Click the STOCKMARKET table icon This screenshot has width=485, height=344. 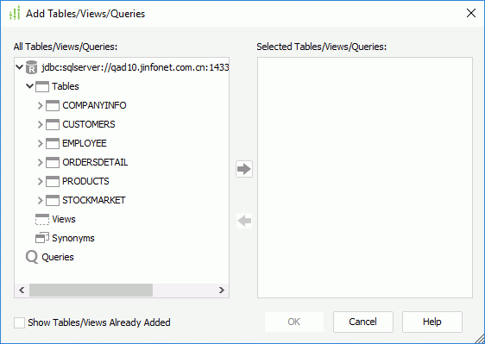pos(53,200)
